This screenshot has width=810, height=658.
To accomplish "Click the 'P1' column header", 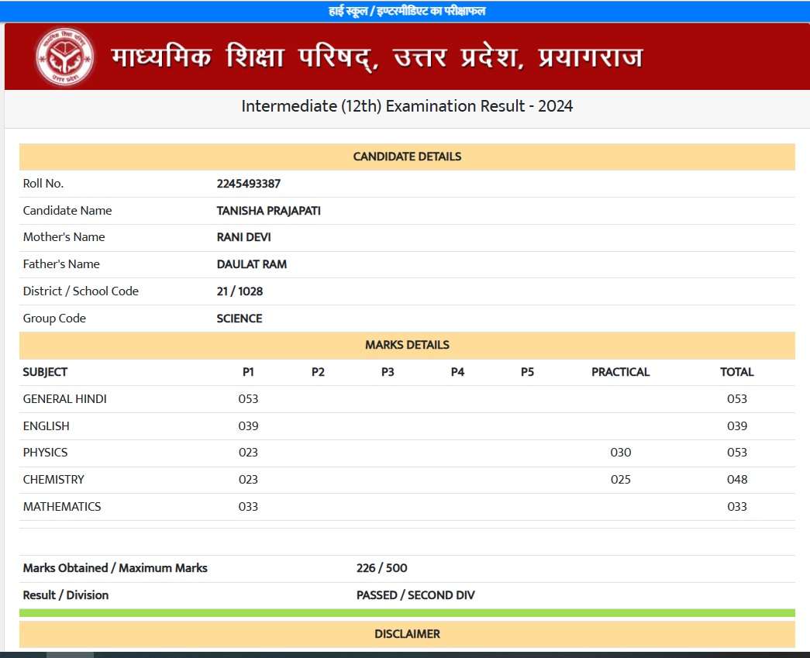I will tap(249, 372).
